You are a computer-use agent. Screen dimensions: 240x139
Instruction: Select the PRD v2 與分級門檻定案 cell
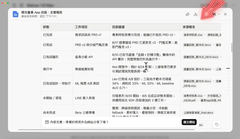(x=91, y=45)
